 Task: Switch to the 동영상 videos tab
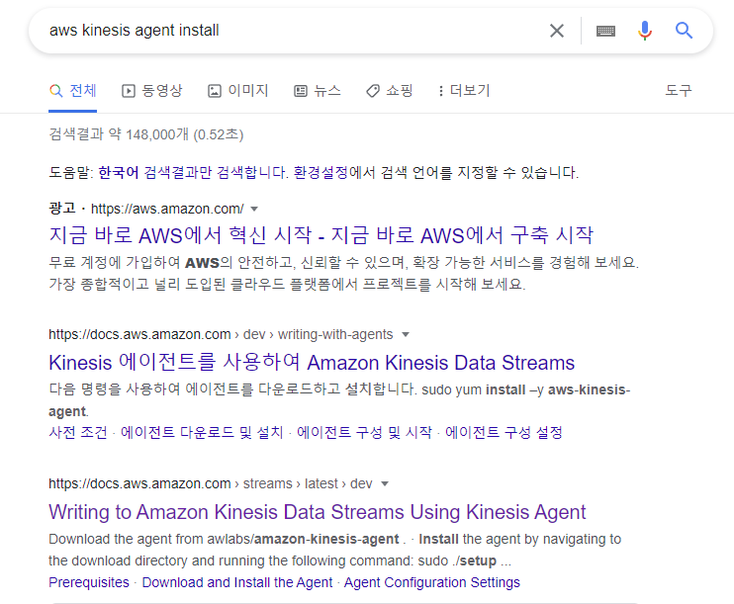point(151,90)
